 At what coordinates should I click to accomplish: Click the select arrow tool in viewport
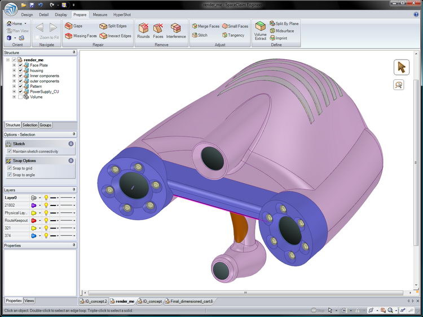coord(401,67)
